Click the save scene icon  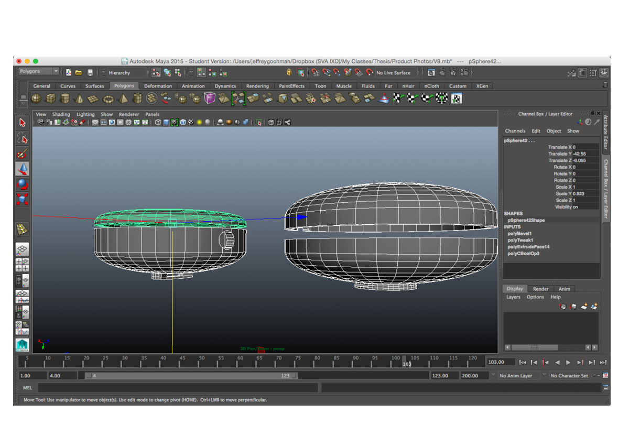coord(90,73)
